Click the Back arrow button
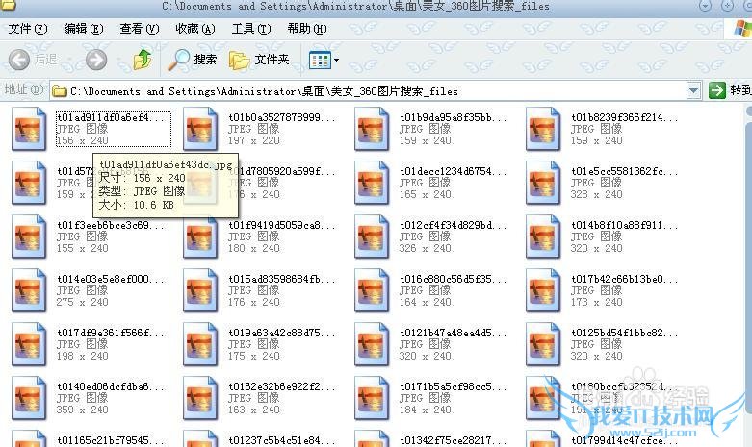This screenshot has height=447, width=752. click(x=19, y=60)
